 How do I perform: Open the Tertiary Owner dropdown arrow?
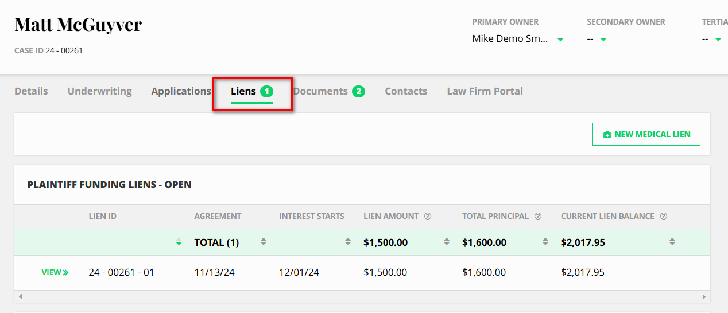[718, 40]
